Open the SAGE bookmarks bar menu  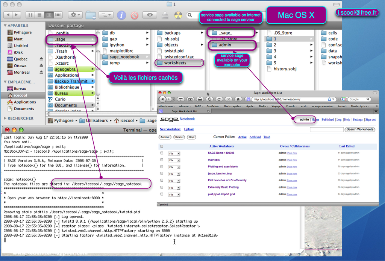(199, 106)
